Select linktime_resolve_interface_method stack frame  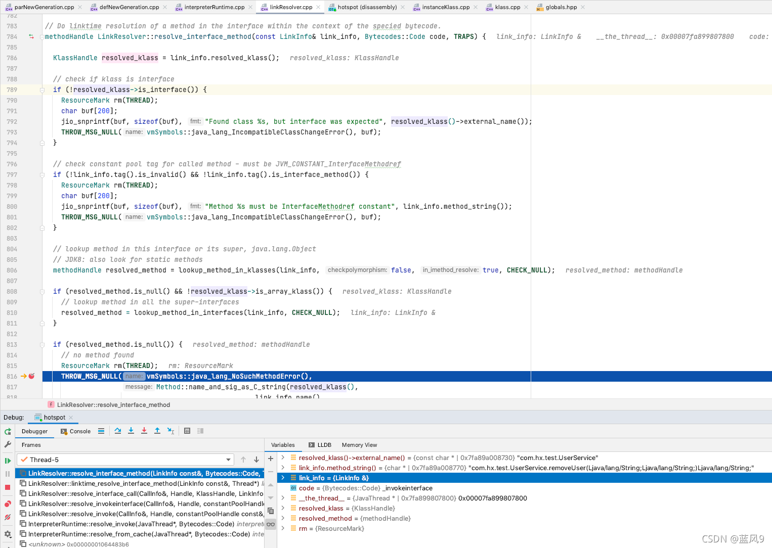pyautogui.click(x=140, y=483)
